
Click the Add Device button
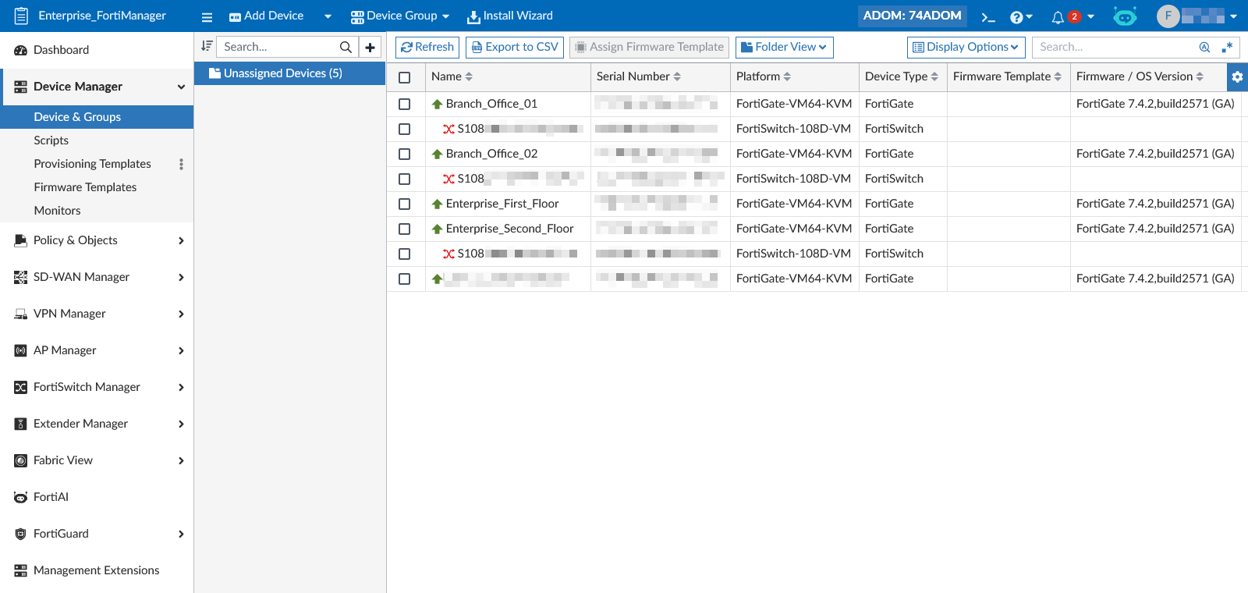[x=266, y=16]
